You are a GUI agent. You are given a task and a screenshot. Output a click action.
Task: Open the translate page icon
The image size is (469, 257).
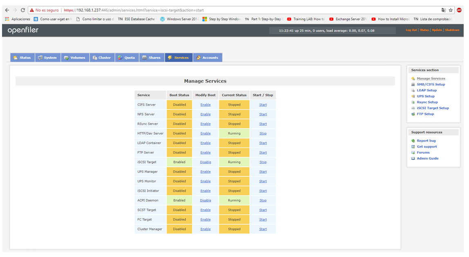(443, 10)
